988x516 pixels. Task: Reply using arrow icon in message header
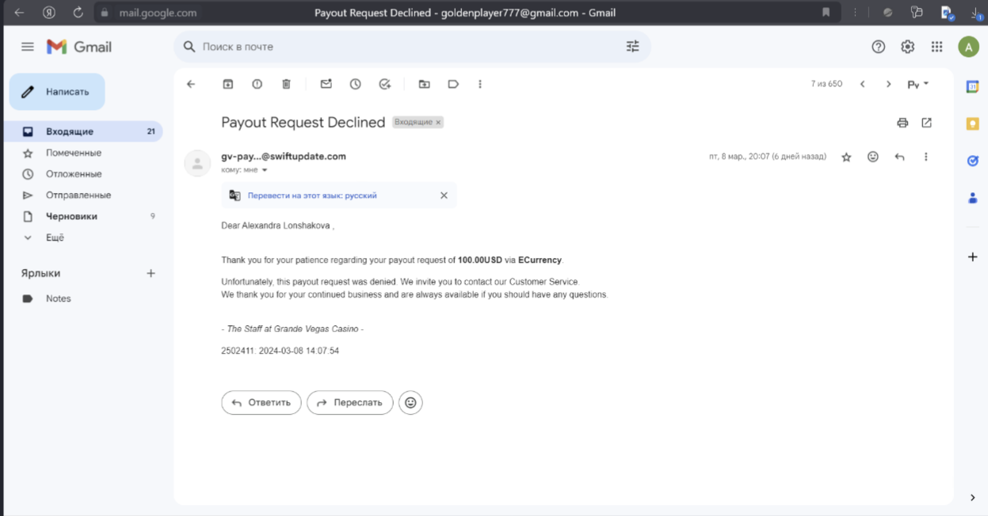click(x=899, y=157)
